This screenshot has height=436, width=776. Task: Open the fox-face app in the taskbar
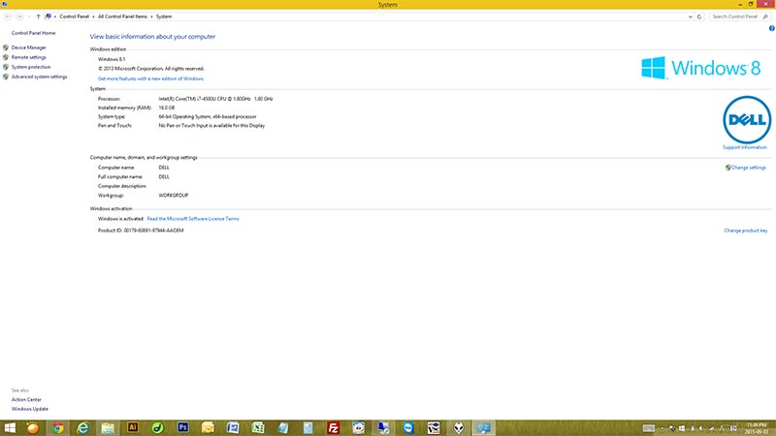click(x=459, y=427)
